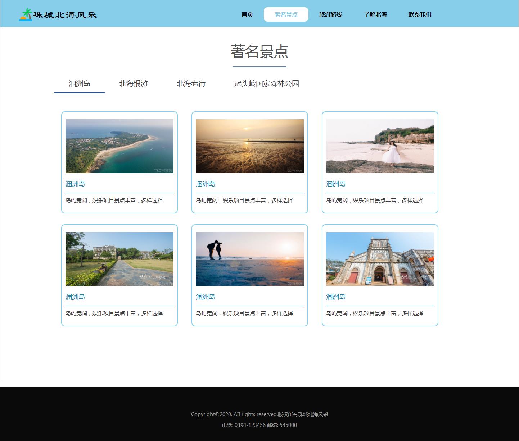This screenshot has width=519, height=441.
Task: Click description text under couple silhouette card
Action: [x=244, y=313]
